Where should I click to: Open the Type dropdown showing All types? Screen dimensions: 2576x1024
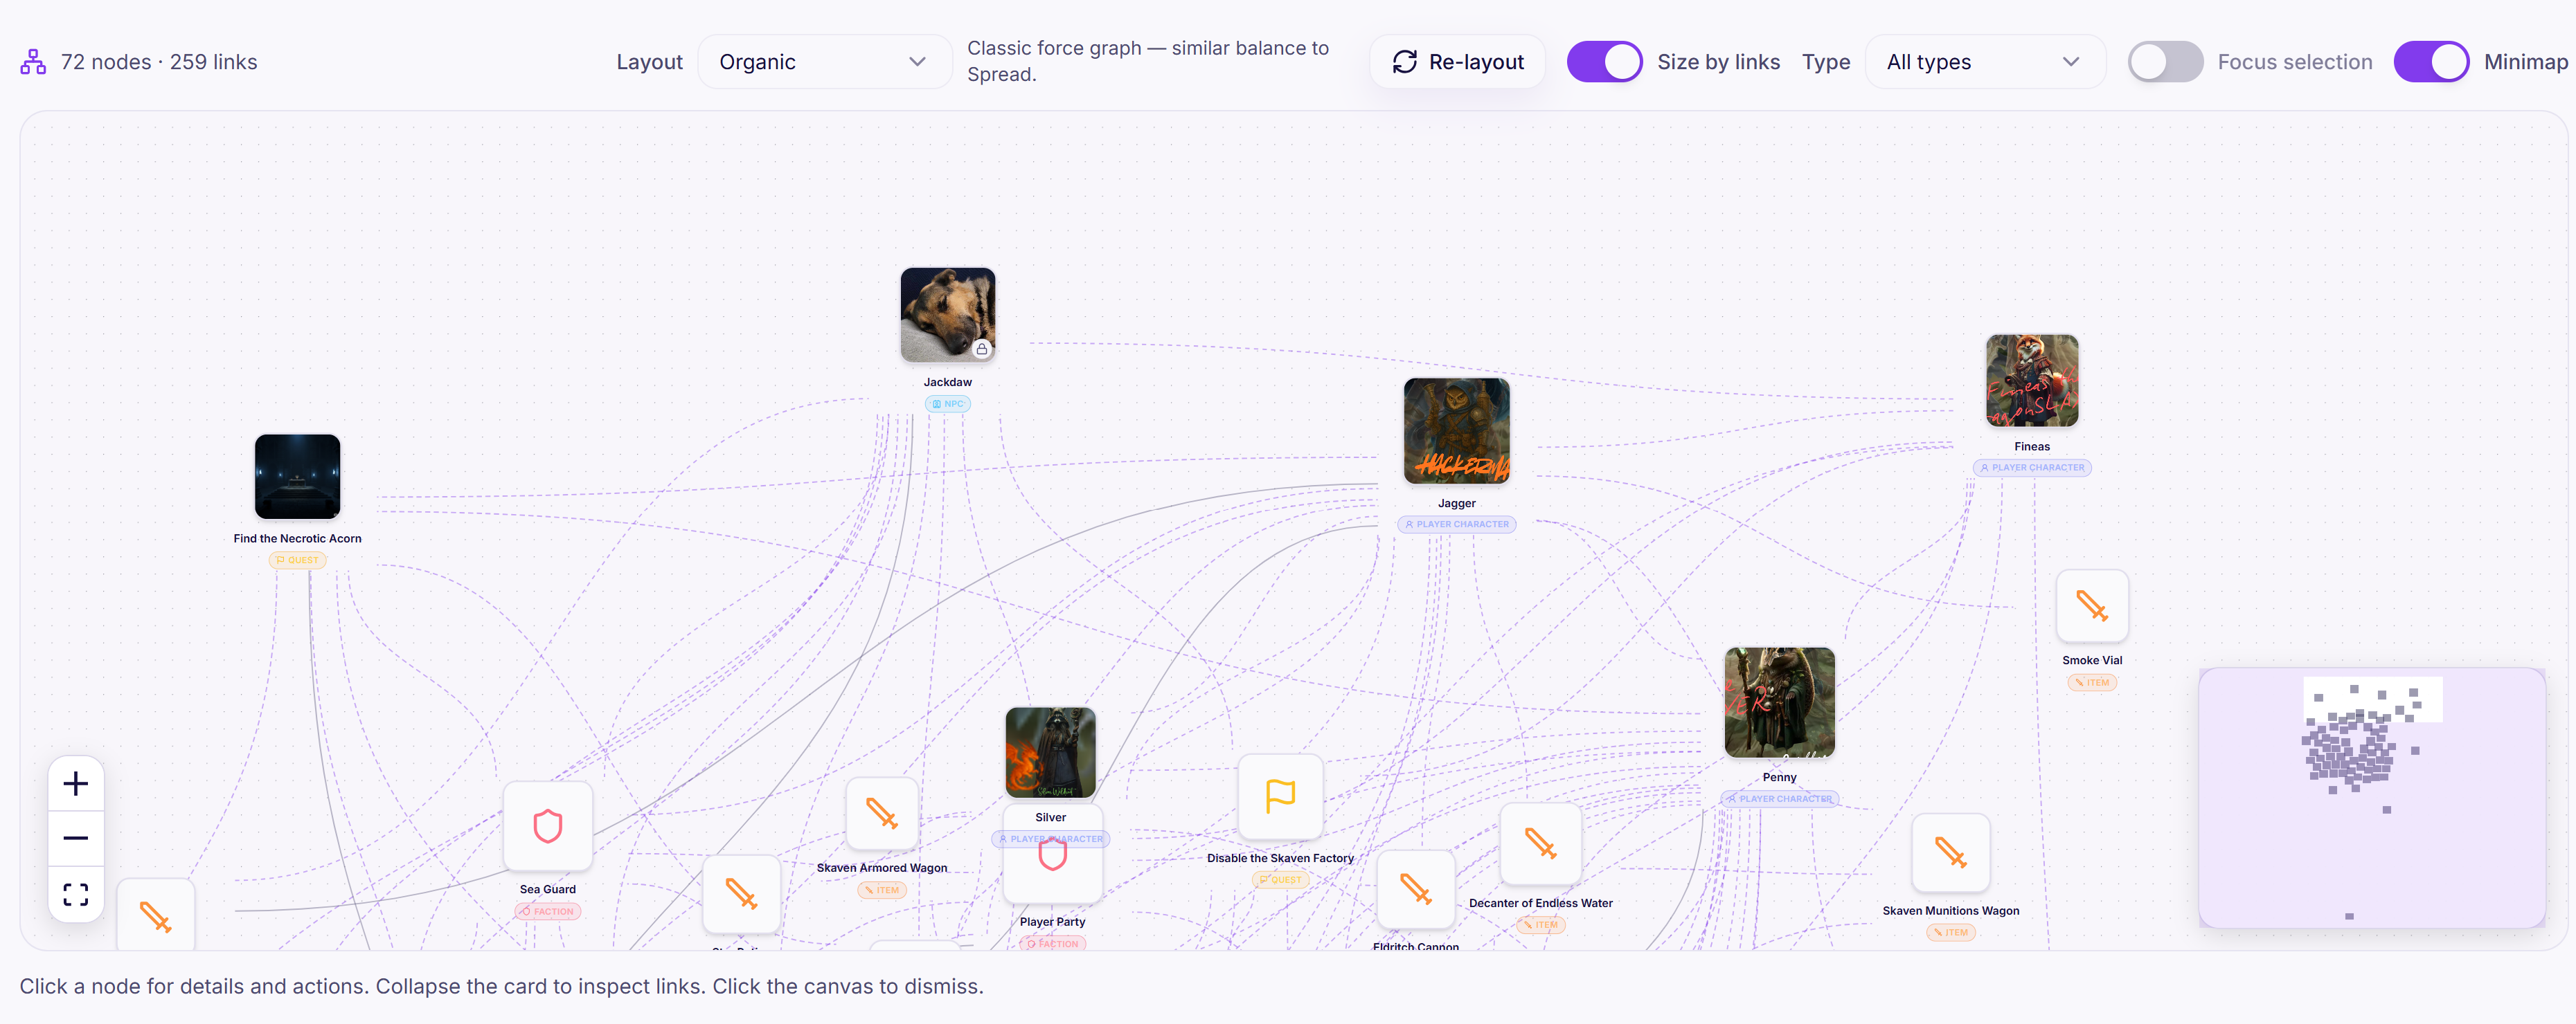tap(1985, 62)
